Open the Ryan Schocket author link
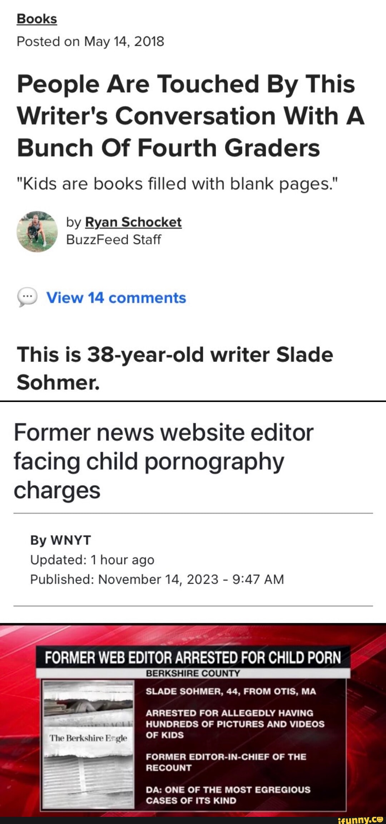386x824 pixels. pos(133,222)
